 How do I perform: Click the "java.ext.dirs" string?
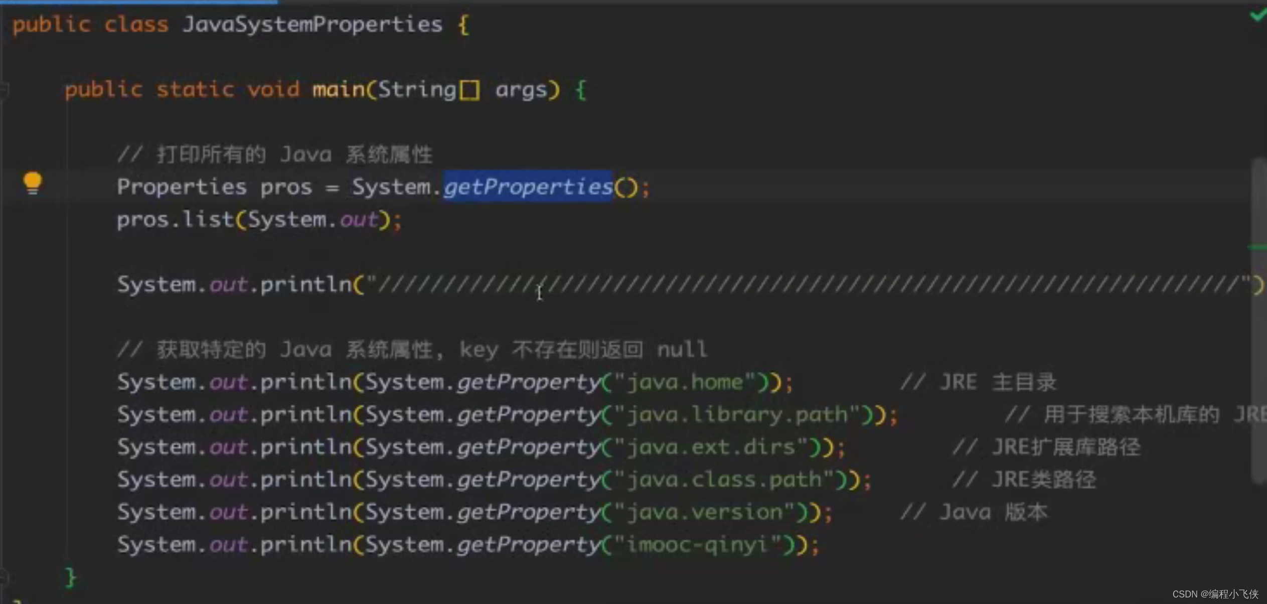[711, 447]
